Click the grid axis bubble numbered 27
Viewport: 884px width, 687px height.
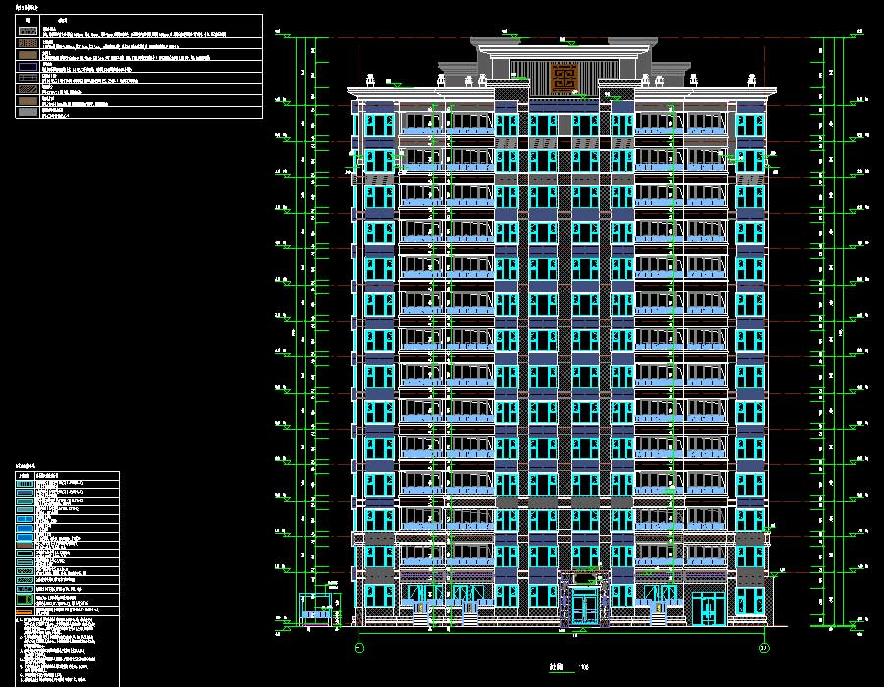click(x=764, y=648)
